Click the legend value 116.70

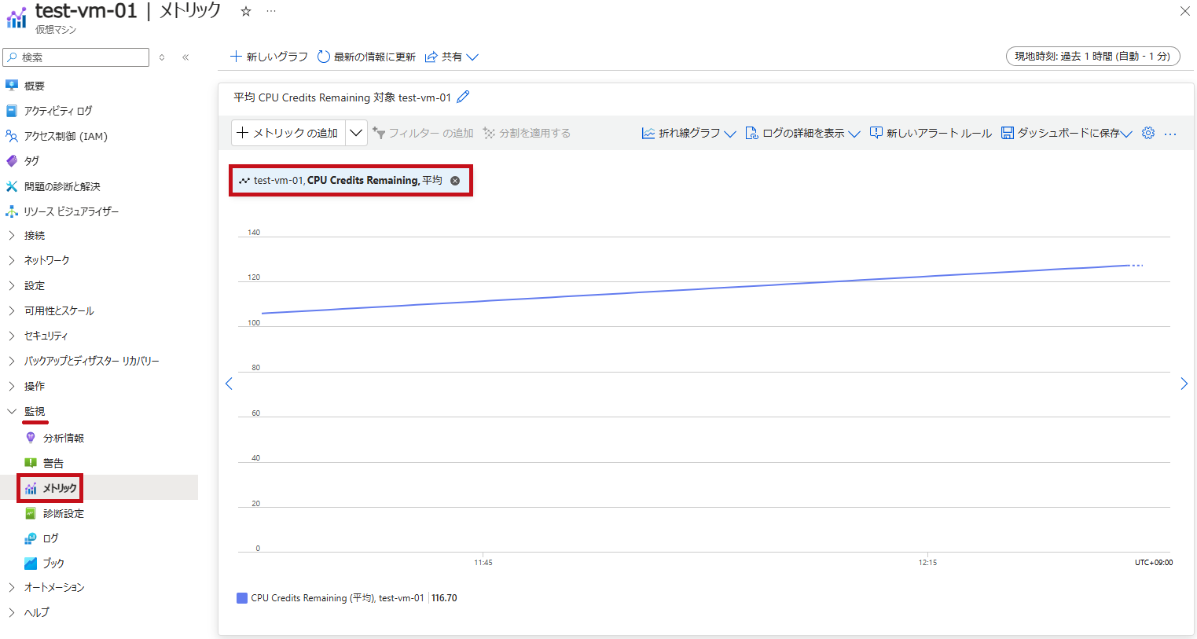(x=444, y=598)
